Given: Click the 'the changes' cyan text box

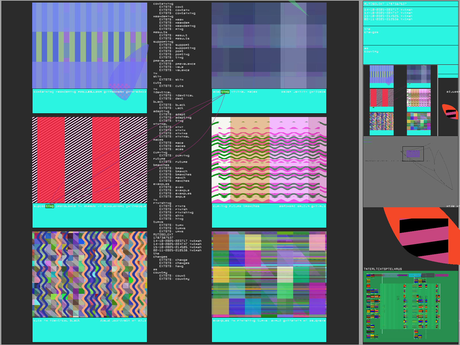Looking at the screenshot, I should 410,35.
